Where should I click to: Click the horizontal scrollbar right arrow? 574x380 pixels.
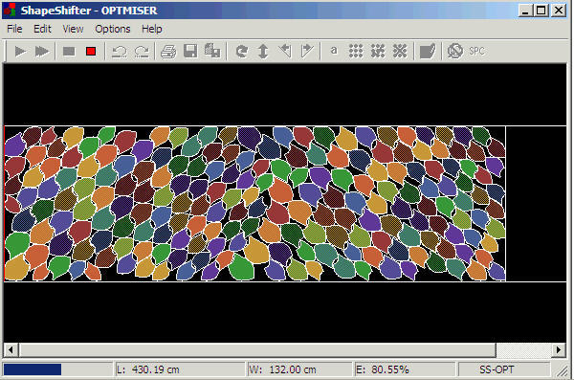click(559, 349)
